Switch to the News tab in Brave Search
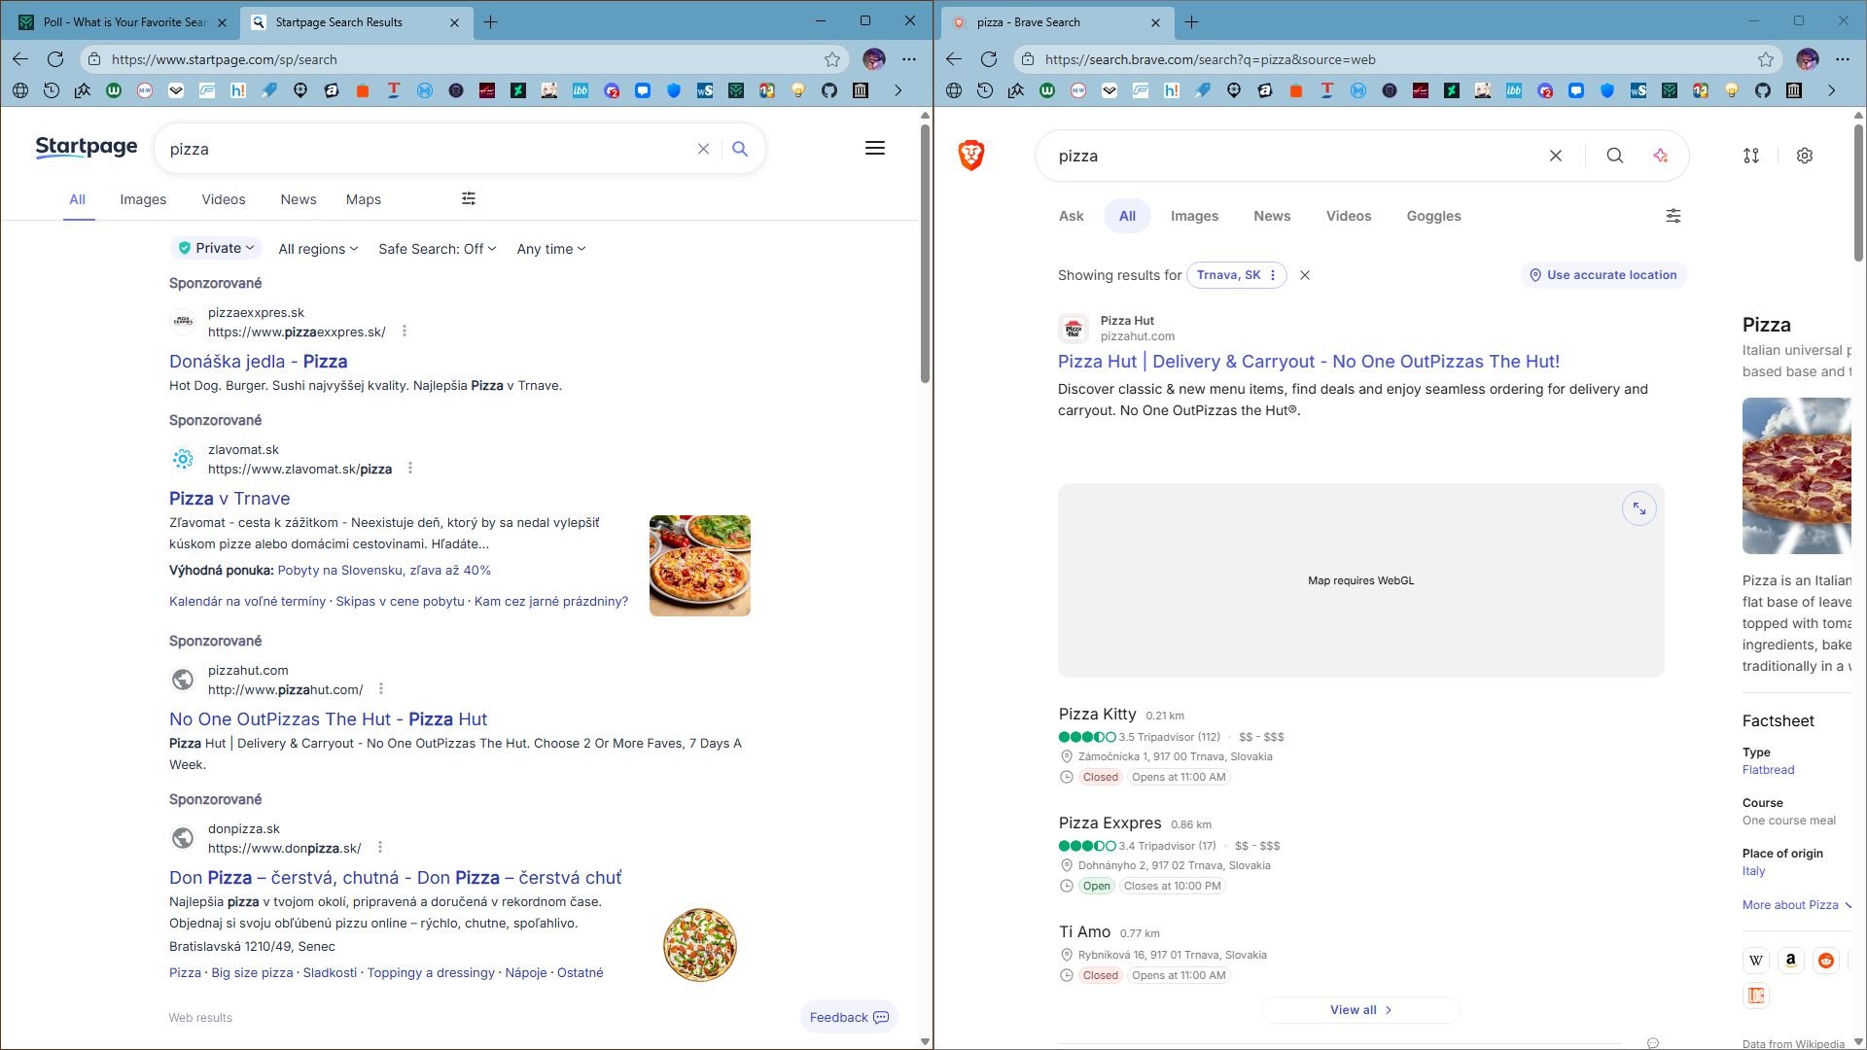The width and height of the screenshot is (1867, 1050). 1272,216
